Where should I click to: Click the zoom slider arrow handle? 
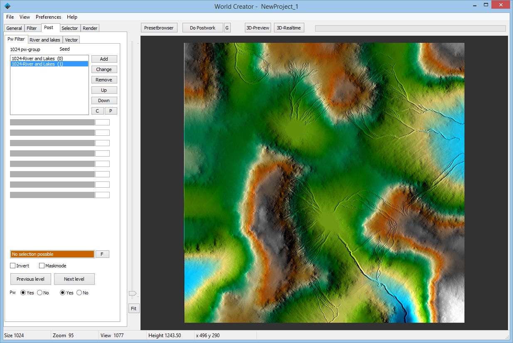133,294
